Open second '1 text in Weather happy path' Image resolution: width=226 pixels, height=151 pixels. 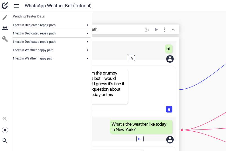tap(51, 58)
